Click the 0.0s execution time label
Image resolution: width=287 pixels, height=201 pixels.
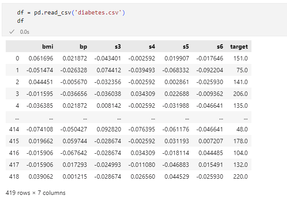click(x=25, y=32)
